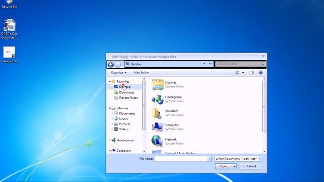Viewport: 324px width, 182px height.
Task: Click Downloads in Favorites list
Action: tap(127, 92)
